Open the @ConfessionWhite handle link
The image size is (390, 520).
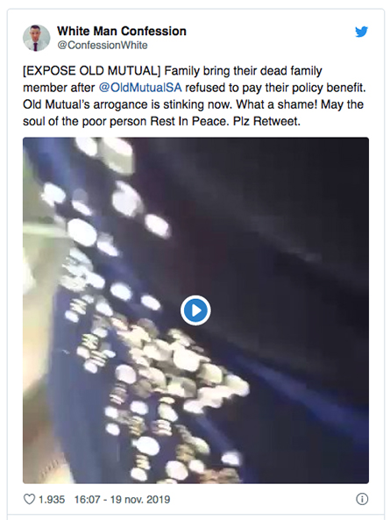[x=103, y=45]
